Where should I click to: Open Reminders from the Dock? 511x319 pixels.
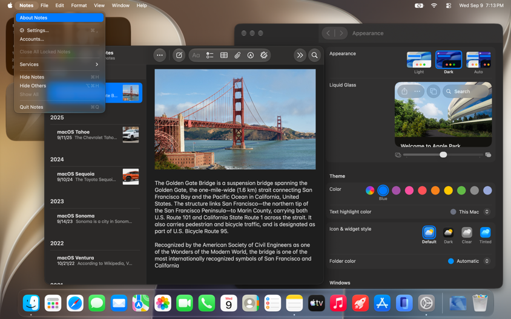point(272,303)
